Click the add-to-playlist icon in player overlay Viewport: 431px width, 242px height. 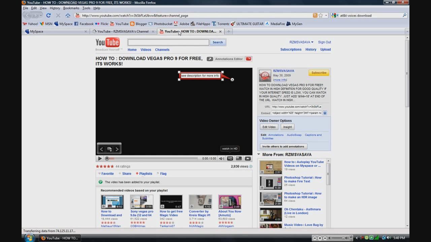pos(109,149)
